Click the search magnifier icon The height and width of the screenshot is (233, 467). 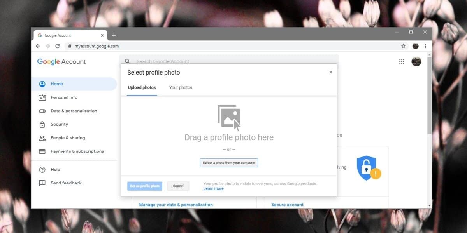click(127, 61)
